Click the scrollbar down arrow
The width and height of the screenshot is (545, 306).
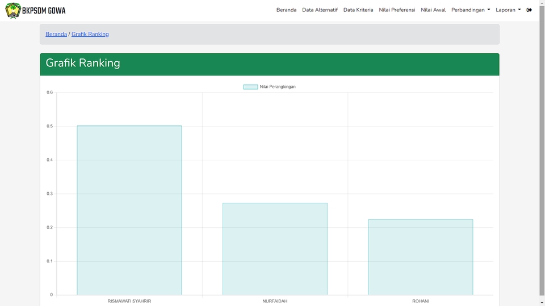click(542, 303)
